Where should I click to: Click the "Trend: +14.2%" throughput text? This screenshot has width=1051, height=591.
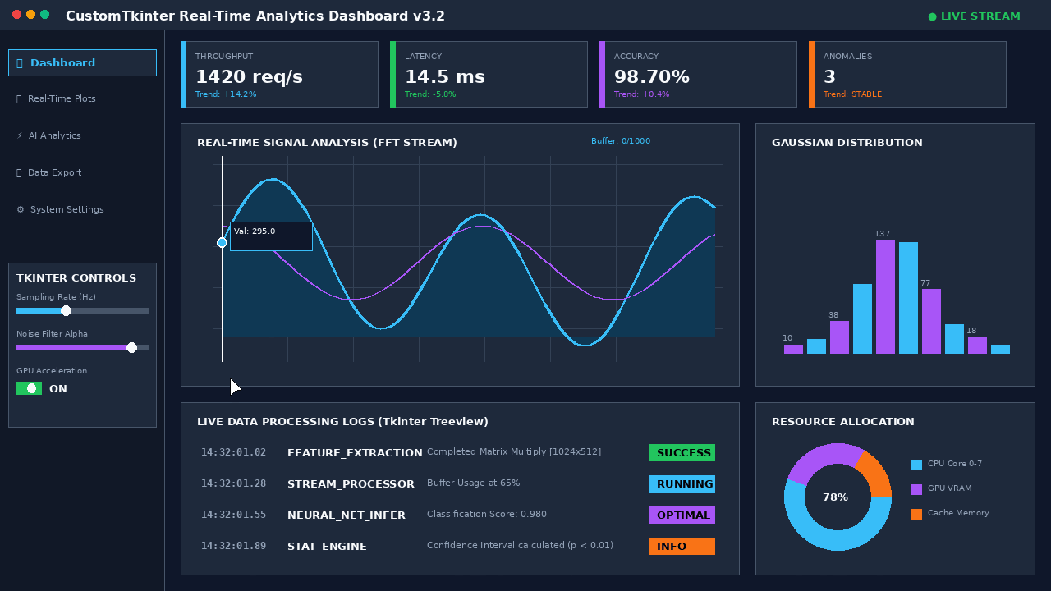(226, 94)
